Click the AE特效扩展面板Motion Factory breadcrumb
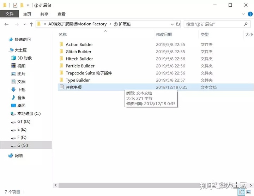254x196 pixels. coord(77,24)
